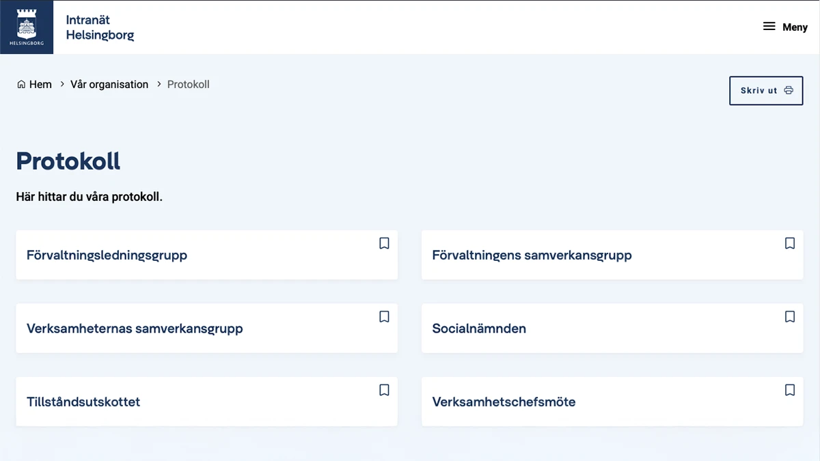
Task: Click the printer icon in Skriv ut
Action: 789,90
